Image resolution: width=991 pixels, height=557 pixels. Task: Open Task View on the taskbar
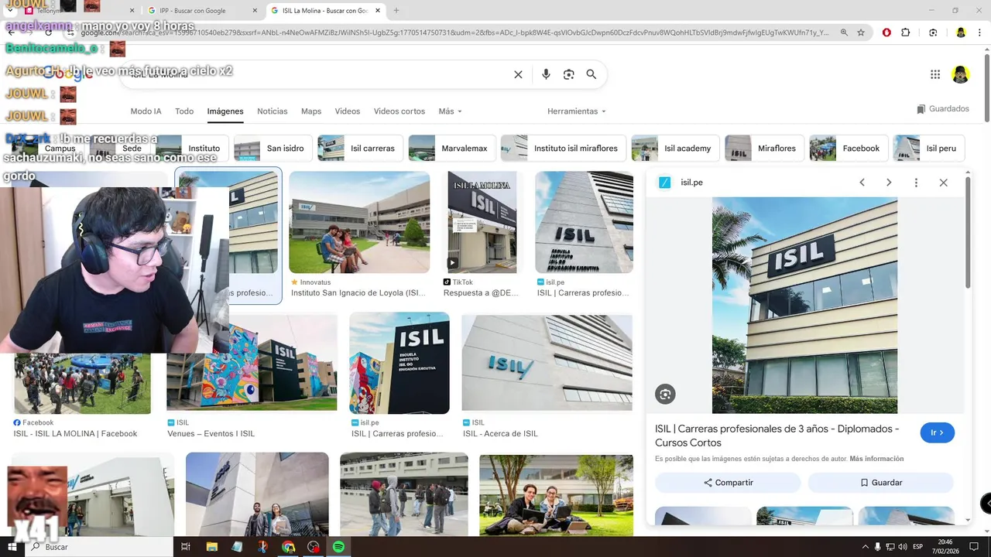click(186, 547)
